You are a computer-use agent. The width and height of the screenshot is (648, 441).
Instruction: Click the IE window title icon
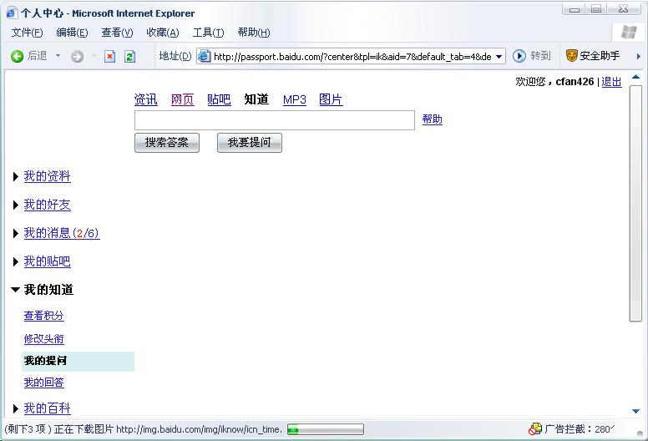pyautogui.click(x=12, y=13)
